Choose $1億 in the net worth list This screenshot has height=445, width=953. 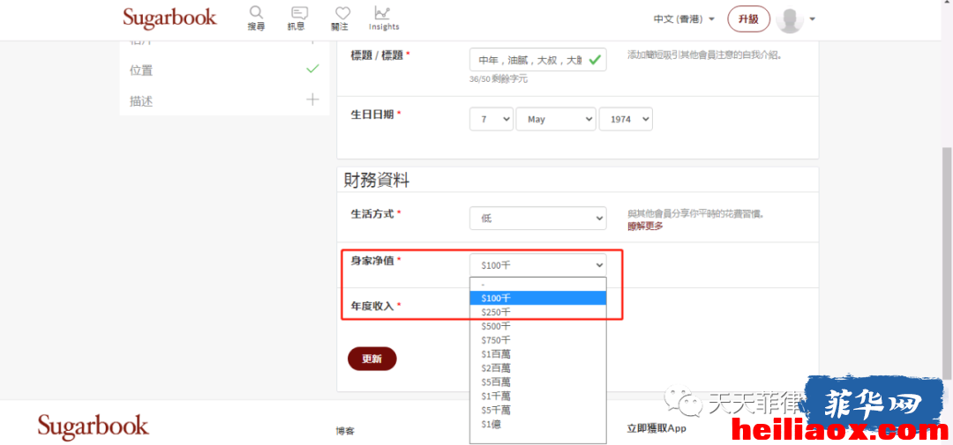pyautogui.click(x=538, y=424)
